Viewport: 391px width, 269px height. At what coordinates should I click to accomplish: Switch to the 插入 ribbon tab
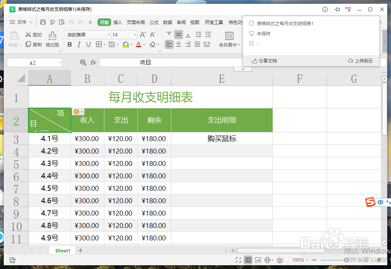click(118, 22)
